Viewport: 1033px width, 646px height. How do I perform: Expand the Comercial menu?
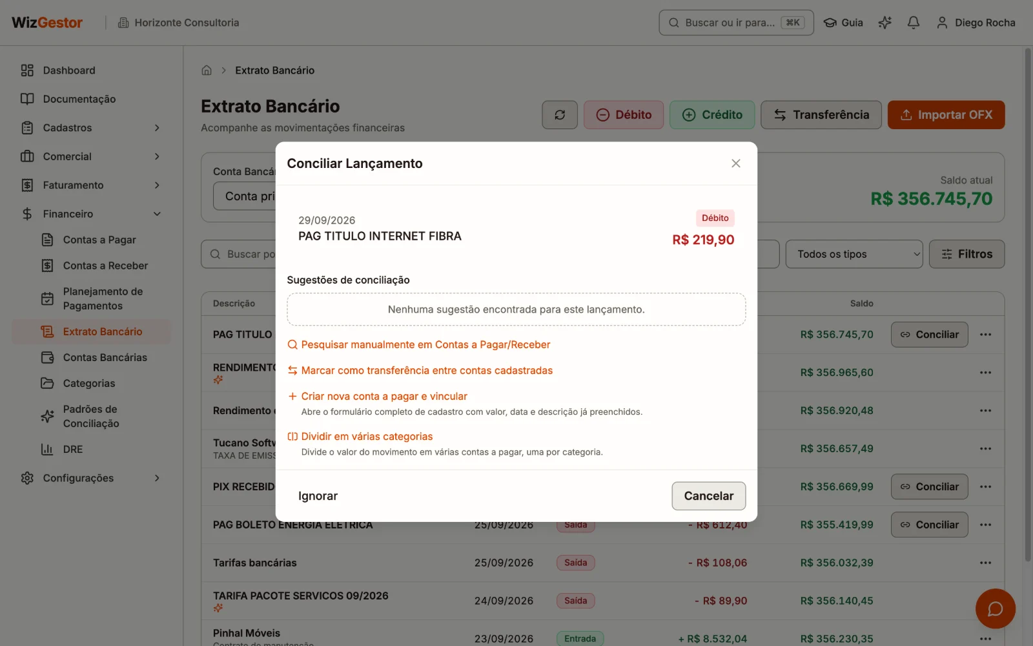click(x=92, y=156)
